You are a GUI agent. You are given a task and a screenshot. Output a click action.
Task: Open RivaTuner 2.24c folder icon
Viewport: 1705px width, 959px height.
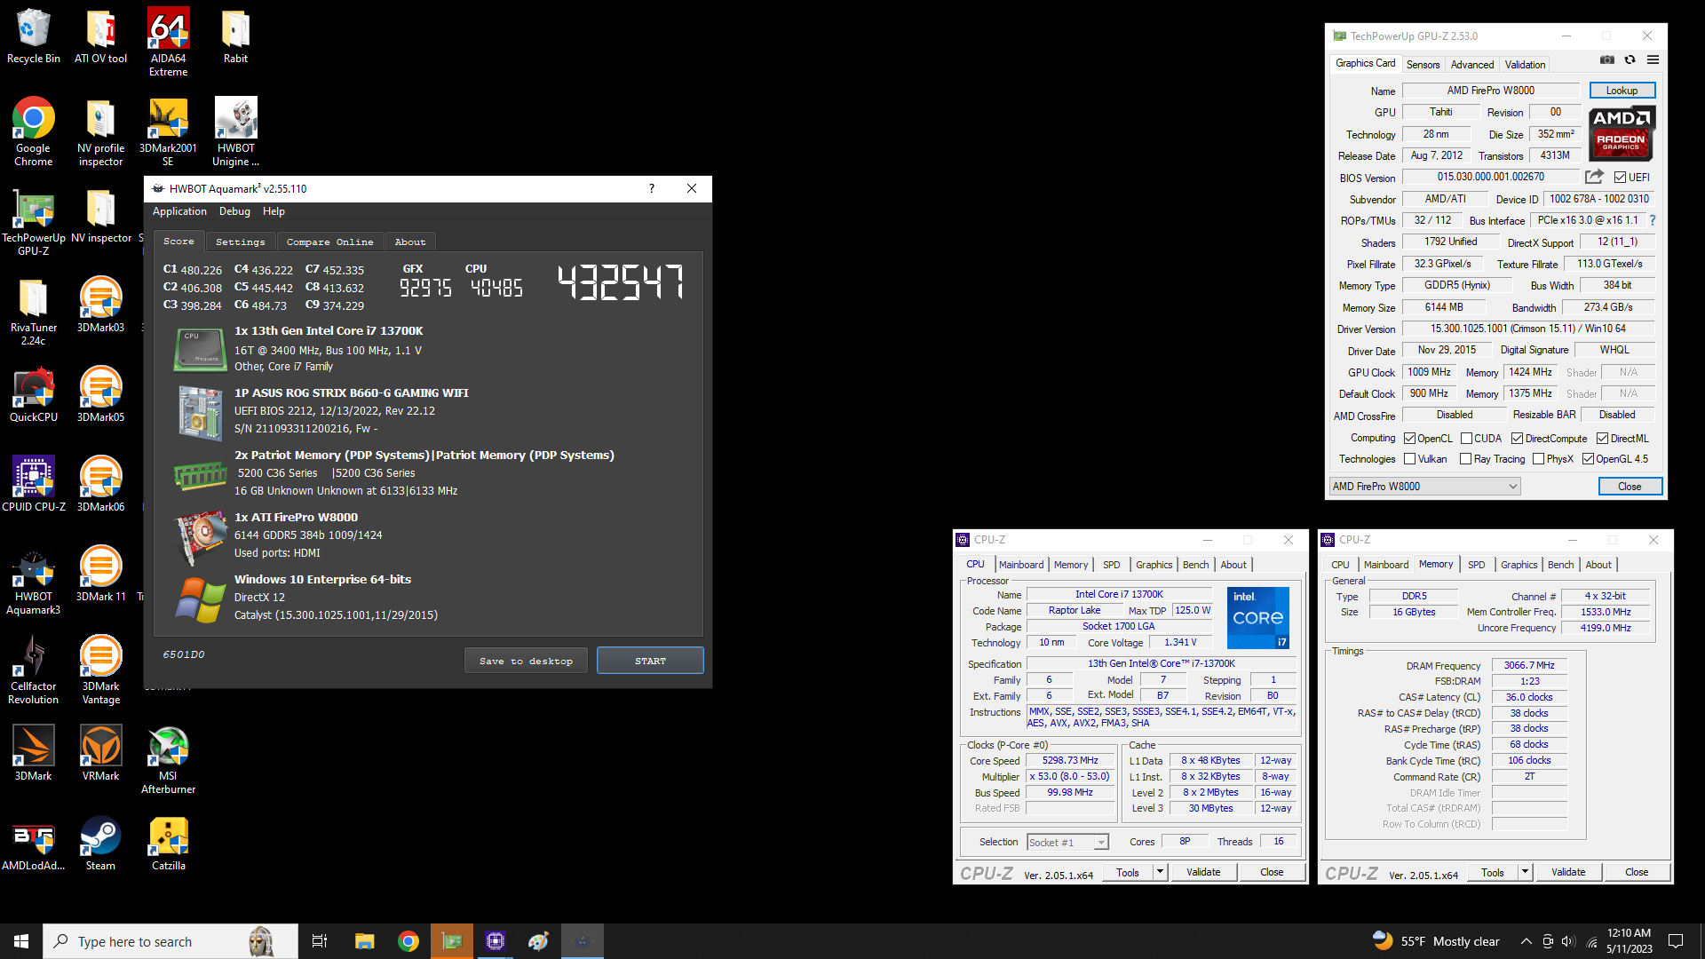click(34, 311)
